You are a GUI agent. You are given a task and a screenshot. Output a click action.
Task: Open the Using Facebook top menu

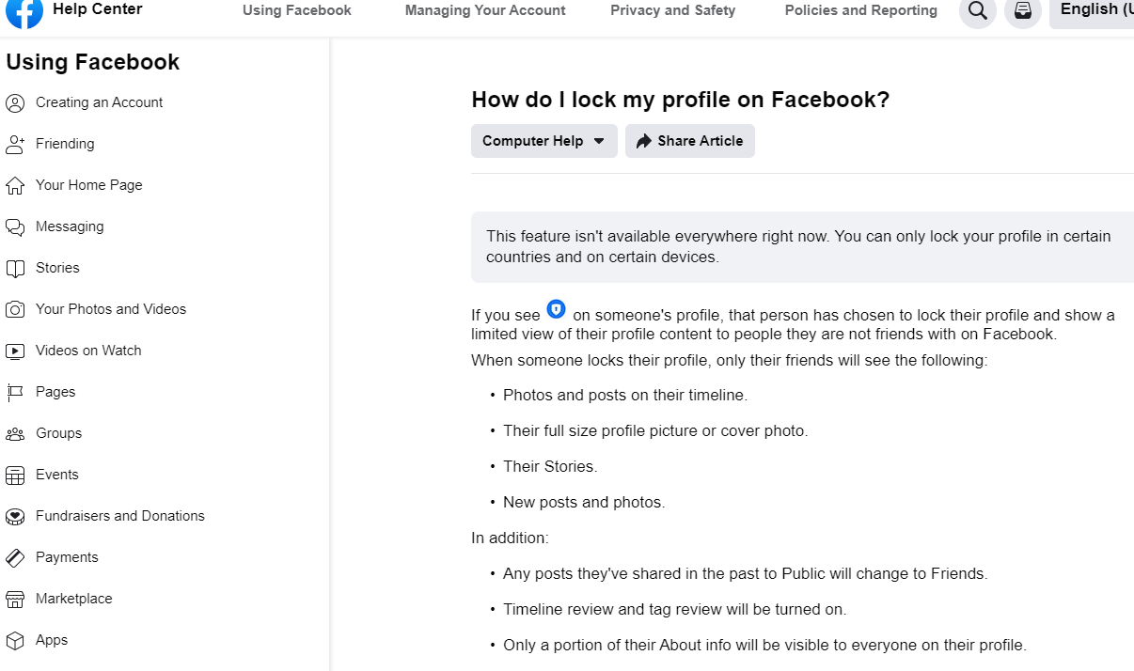(297, 10)
